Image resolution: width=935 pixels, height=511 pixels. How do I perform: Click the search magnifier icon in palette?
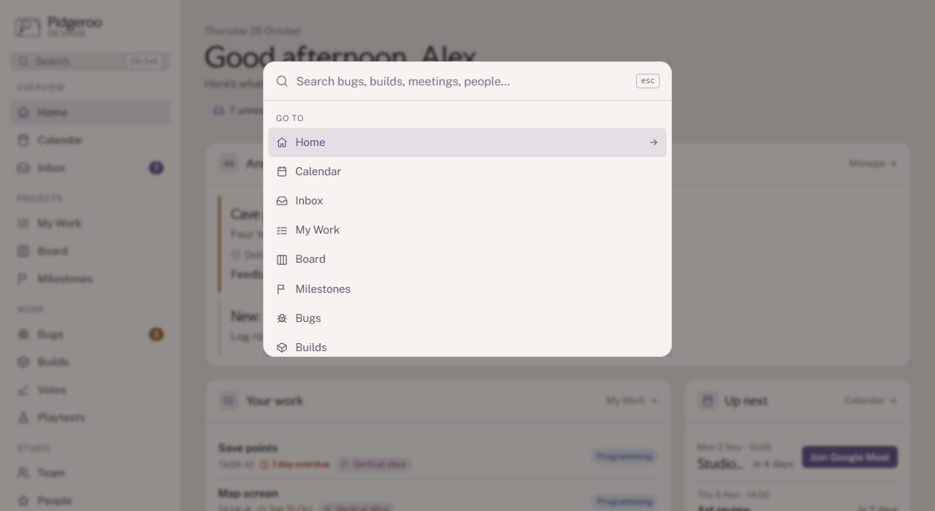(282, 81)
